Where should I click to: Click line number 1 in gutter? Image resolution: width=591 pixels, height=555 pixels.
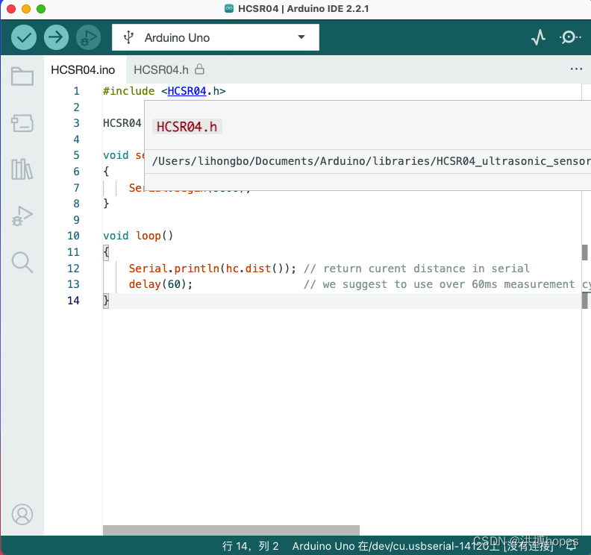(x=77, y=91)
